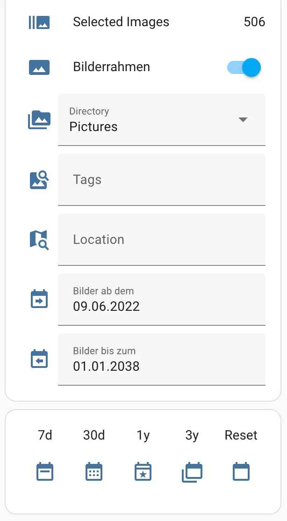Click into the Location input field
This screenshot has width=287, height=521.
(x=162, y=239)
